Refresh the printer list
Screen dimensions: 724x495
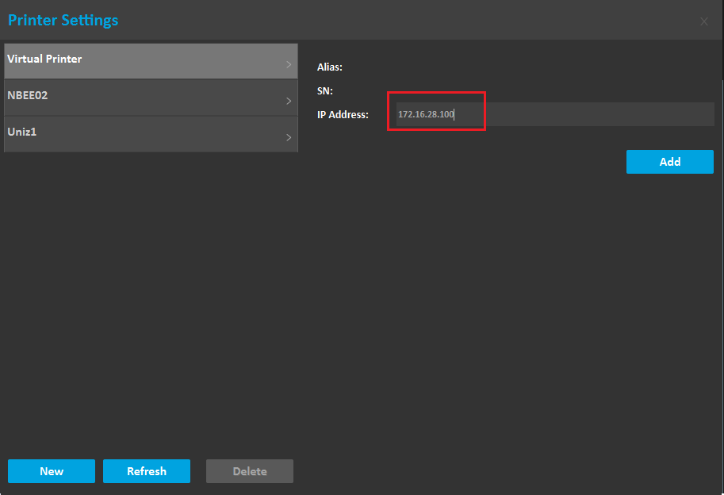[x=147, y=471]
